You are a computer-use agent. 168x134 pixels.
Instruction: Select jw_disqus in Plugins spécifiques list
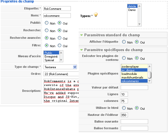point(134,70)
